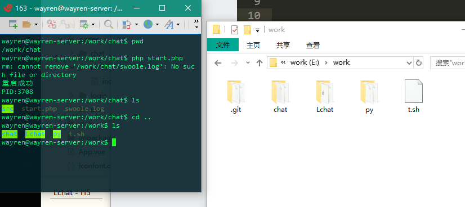The height and width of the screenshot is (207, 465).
Task: Create a new session in Xshell toolbar
Action: pyautogui.click(x=13, y=24)
